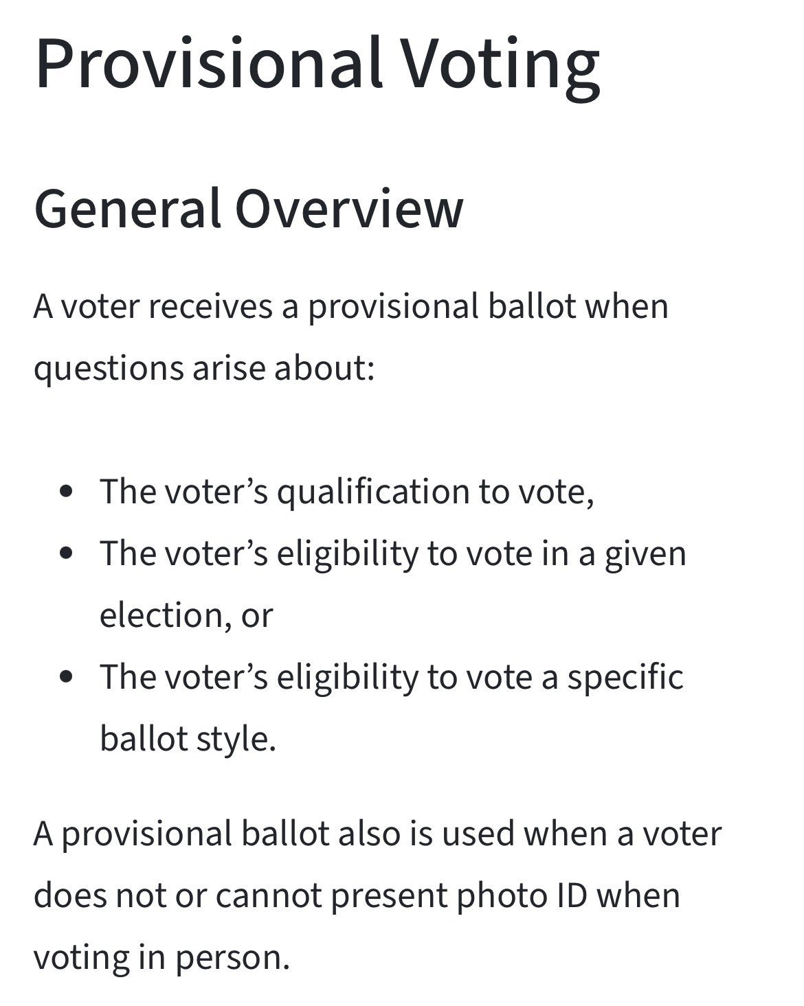Click the word "Overview" in the subheading

[349, 208]
